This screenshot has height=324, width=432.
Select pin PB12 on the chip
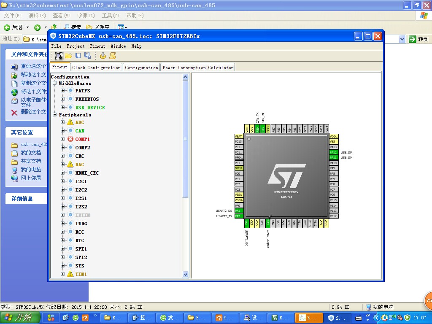pos(334,216)
